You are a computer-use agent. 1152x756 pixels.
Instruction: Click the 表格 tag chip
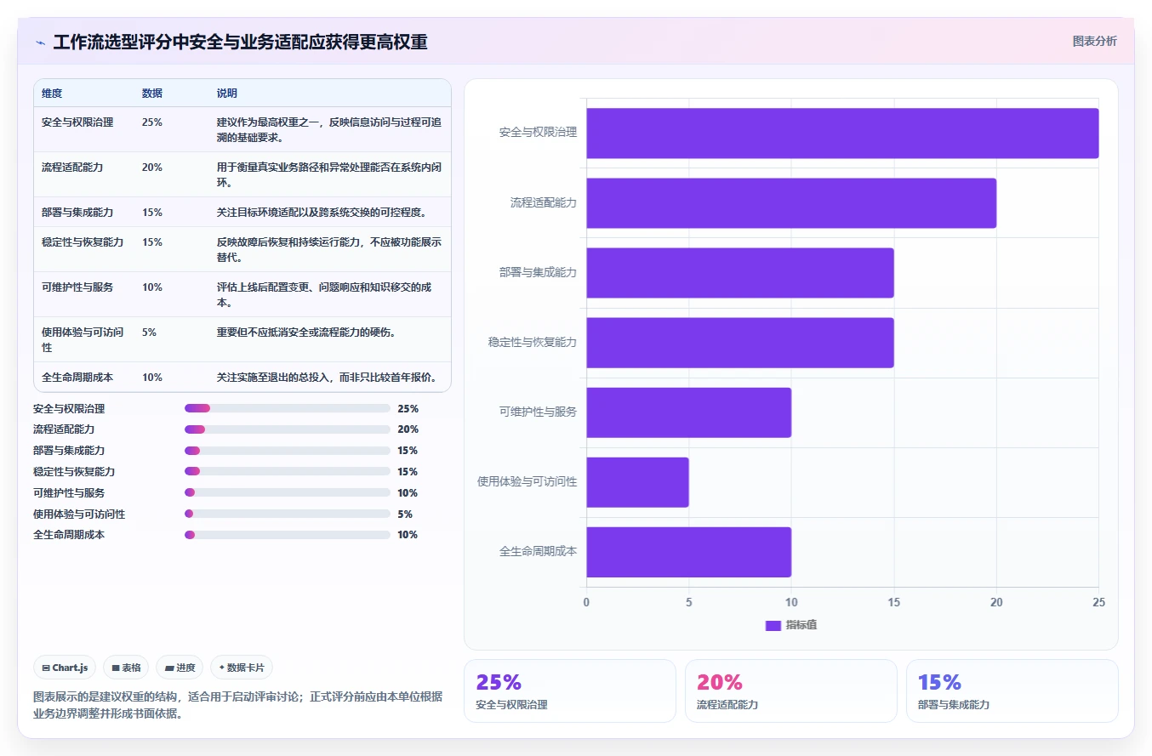(127, 668)
